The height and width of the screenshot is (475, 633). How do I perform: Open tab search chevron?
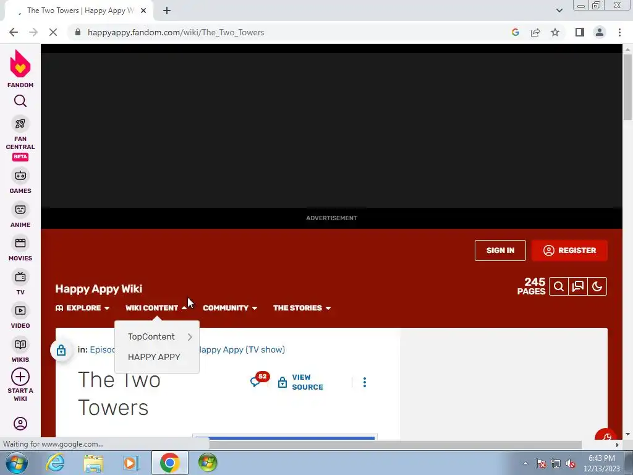[x=559, y=11]
